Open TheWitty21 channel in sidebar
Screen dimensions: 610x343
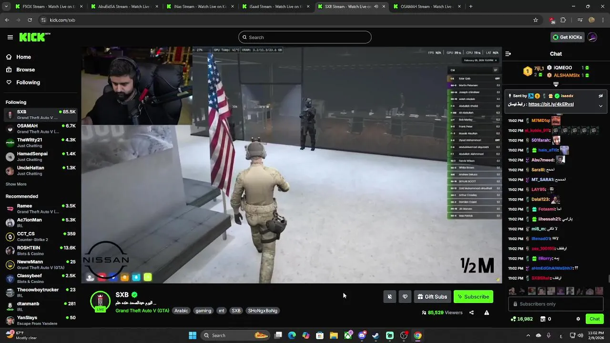[41, 142]
